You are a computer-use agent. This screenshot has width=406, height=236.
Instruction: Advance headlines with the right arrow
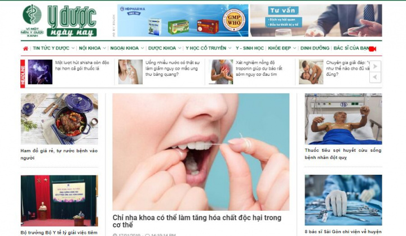tap(375, 66)
